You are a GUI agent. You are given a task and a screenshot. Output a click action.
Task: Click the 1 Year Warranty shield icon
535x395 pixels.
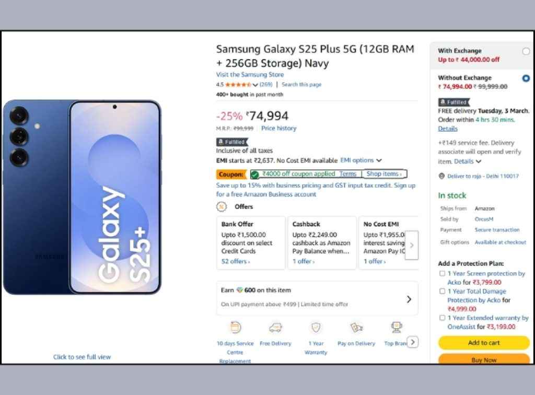(x=315, y=327)
